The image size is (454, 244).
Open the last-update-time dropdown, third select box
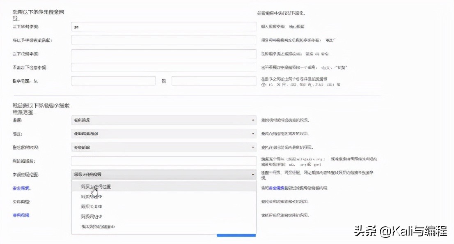click(164, 147)
